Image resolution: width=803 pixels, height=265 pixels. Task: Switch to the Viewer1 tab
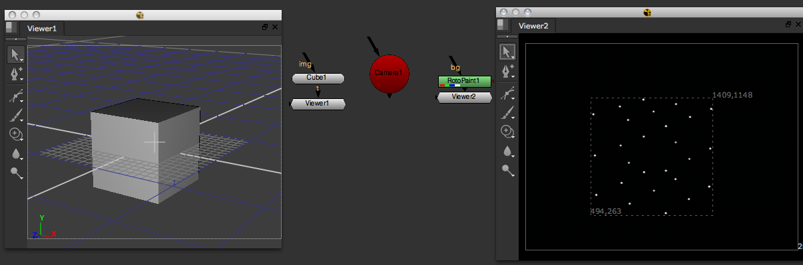click(42, 28)
